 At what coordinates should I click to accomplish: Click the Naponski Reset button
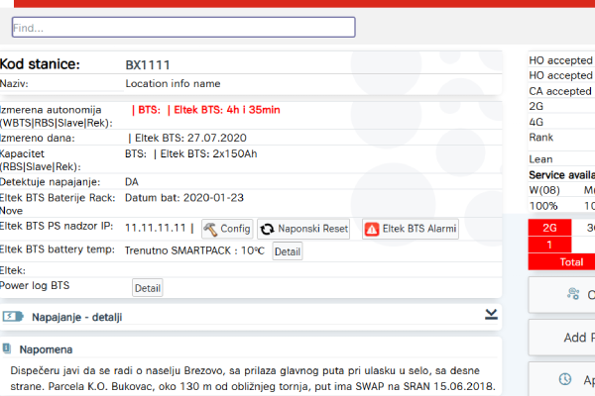pyautogui.click(x=303, y=229)
